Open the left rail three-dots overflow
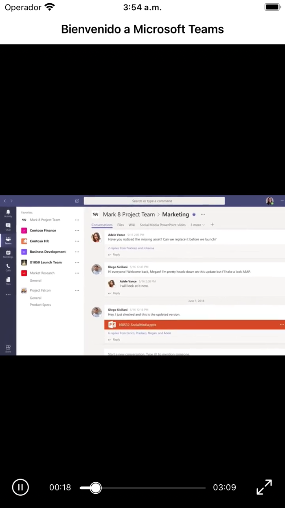 [x=8, y=294]
